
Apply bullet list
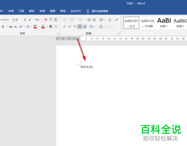tap(65, 20)
